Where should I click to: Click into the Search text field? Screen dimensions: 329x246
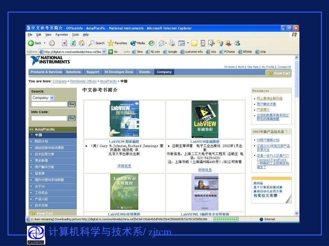point(49,104)
